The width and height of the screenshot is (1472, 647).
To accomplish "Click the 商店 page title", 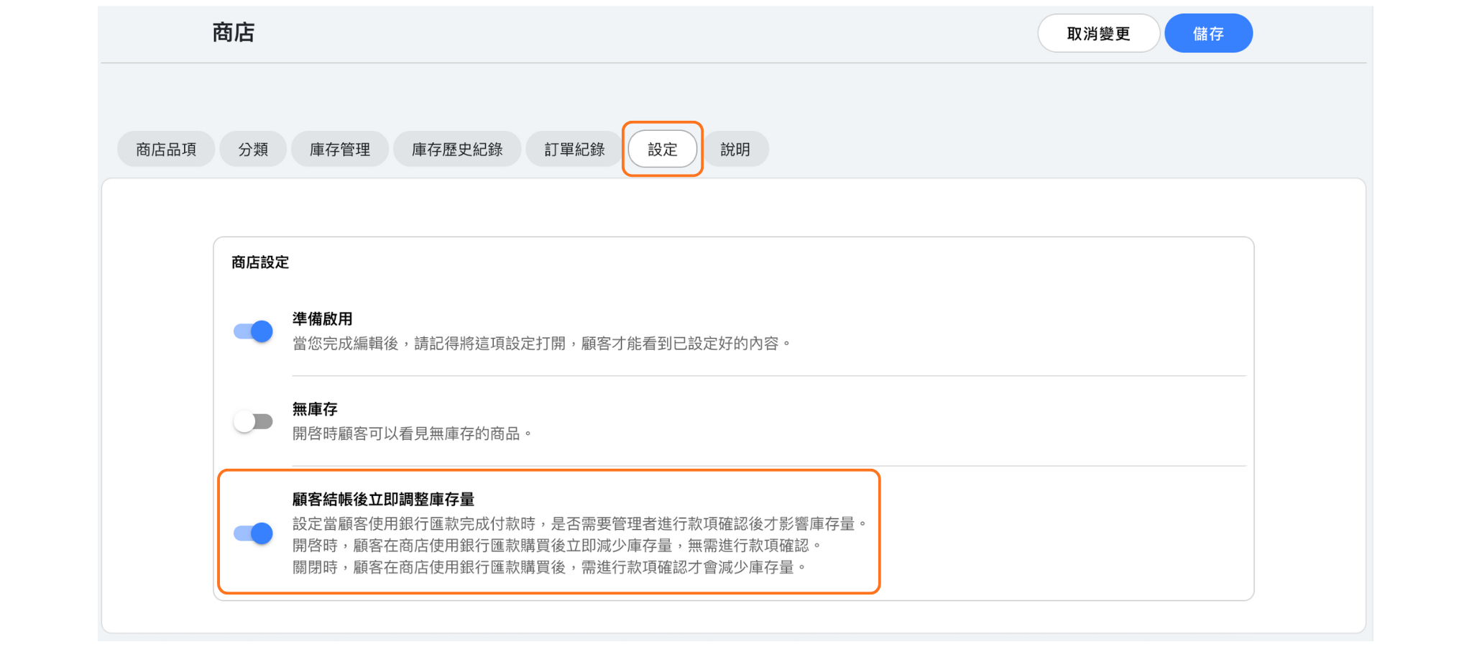I will [x=234, y=33].
